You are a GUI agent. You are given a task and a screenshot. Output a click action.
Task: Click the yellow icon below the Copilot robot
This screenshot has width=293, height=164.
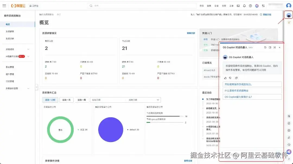point(289,23)
